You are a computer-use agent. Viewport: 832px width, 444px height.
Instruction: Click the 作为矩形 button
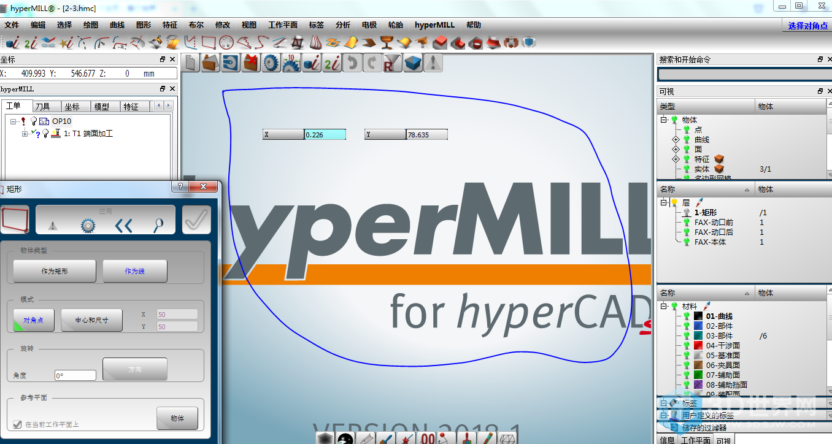tap(55, 271)
